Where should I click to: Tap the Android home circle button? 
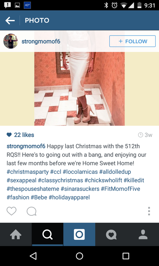coord(79,256)
